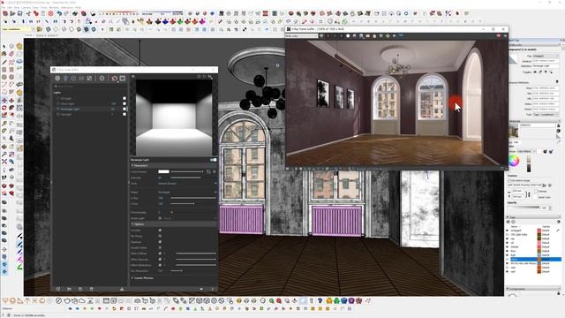Open the Type dropdown in Entity Info
The width and height of the screenshot is (565, 318).
click(546, 114)
